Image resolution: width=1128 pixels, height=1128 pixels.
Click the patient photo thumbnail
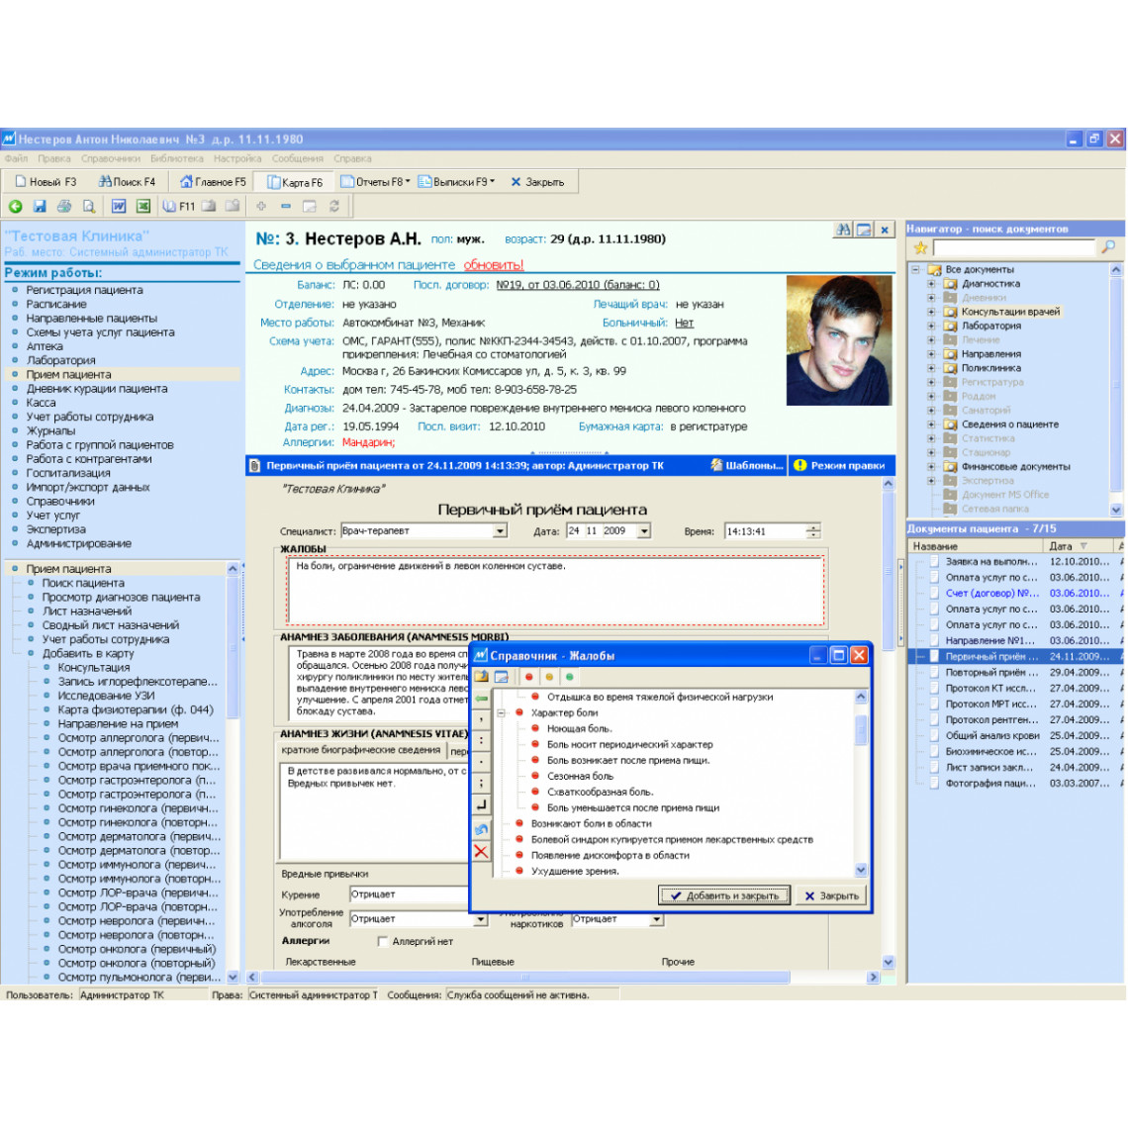pos(839,341)
